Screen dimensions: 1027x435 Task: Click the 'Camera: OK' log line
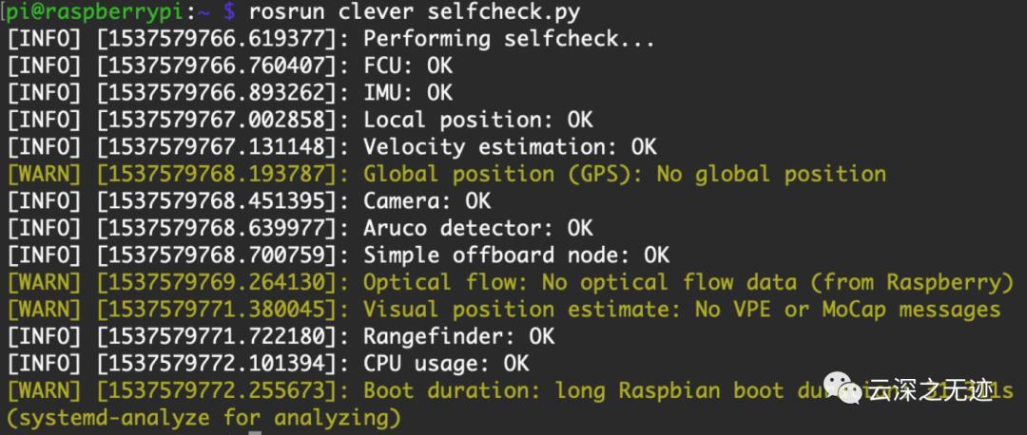click(x=427, y=201)
